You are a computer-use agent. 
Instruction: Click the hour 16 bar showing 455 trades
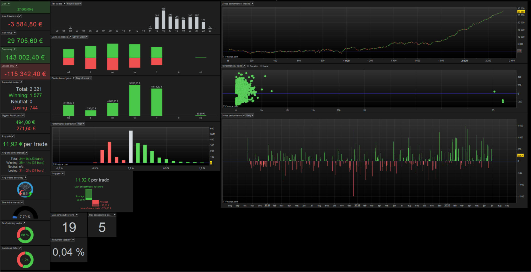[164, 20]
